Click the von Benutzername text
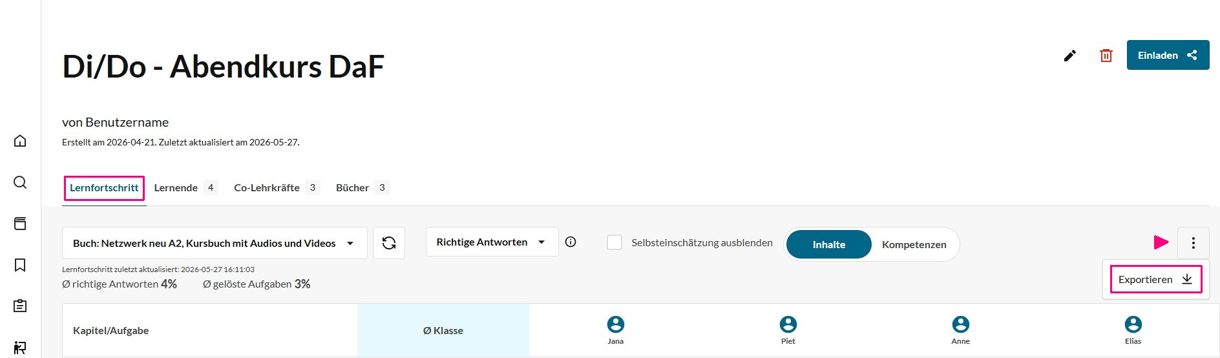 click(x=115, y=122)
